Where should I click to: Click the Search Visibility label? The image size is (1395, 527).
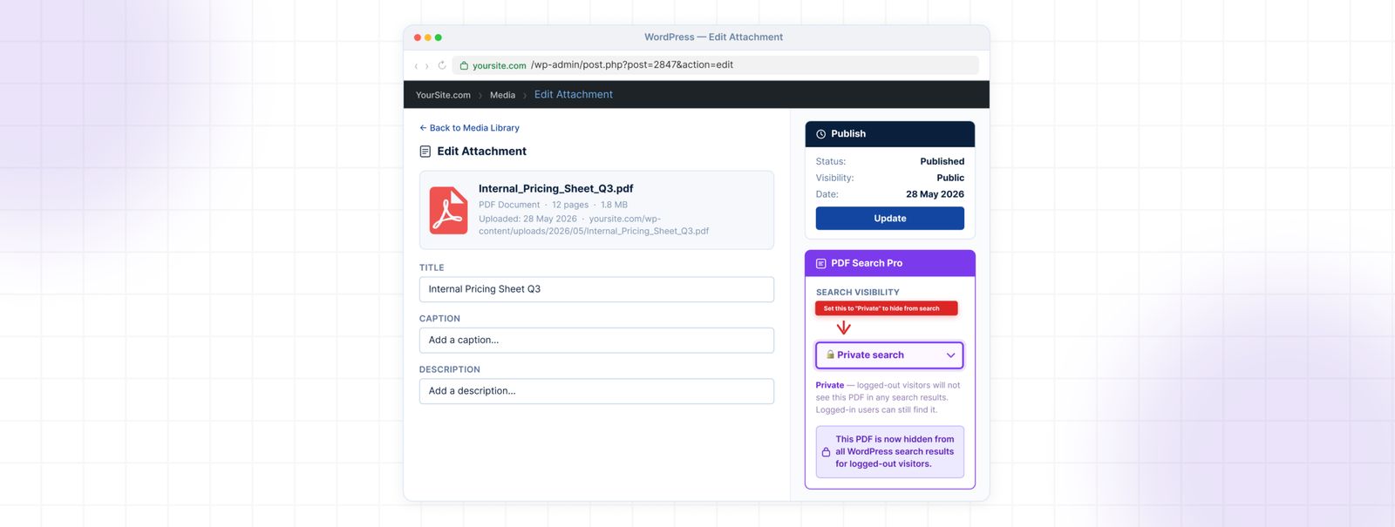tap(857, 293)
